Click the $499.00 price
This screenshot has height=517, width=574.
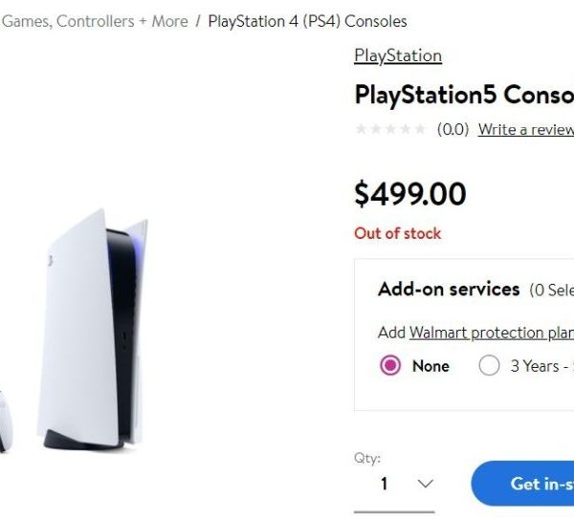coord(410,194)
